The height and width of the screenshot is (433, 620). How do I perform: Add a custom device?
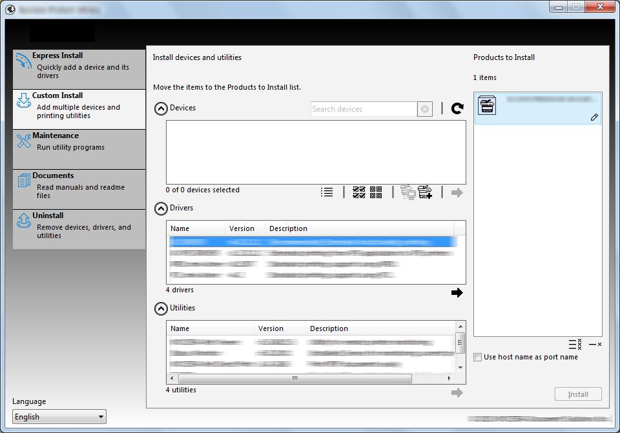[425, 192]
